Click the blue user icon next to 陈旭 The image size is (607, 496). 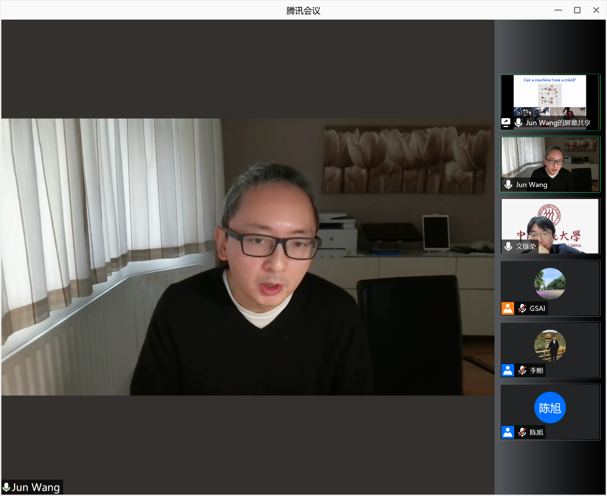coord(507,432)
